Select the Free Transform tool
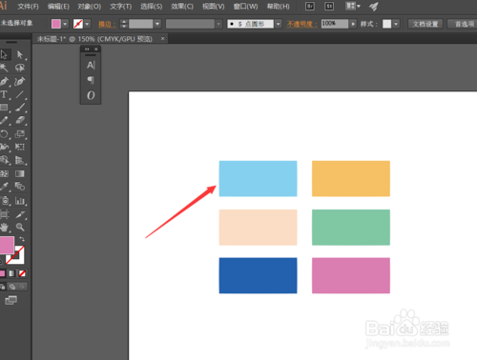This screenshot has width=477, height=360. [x=20, y=147]
